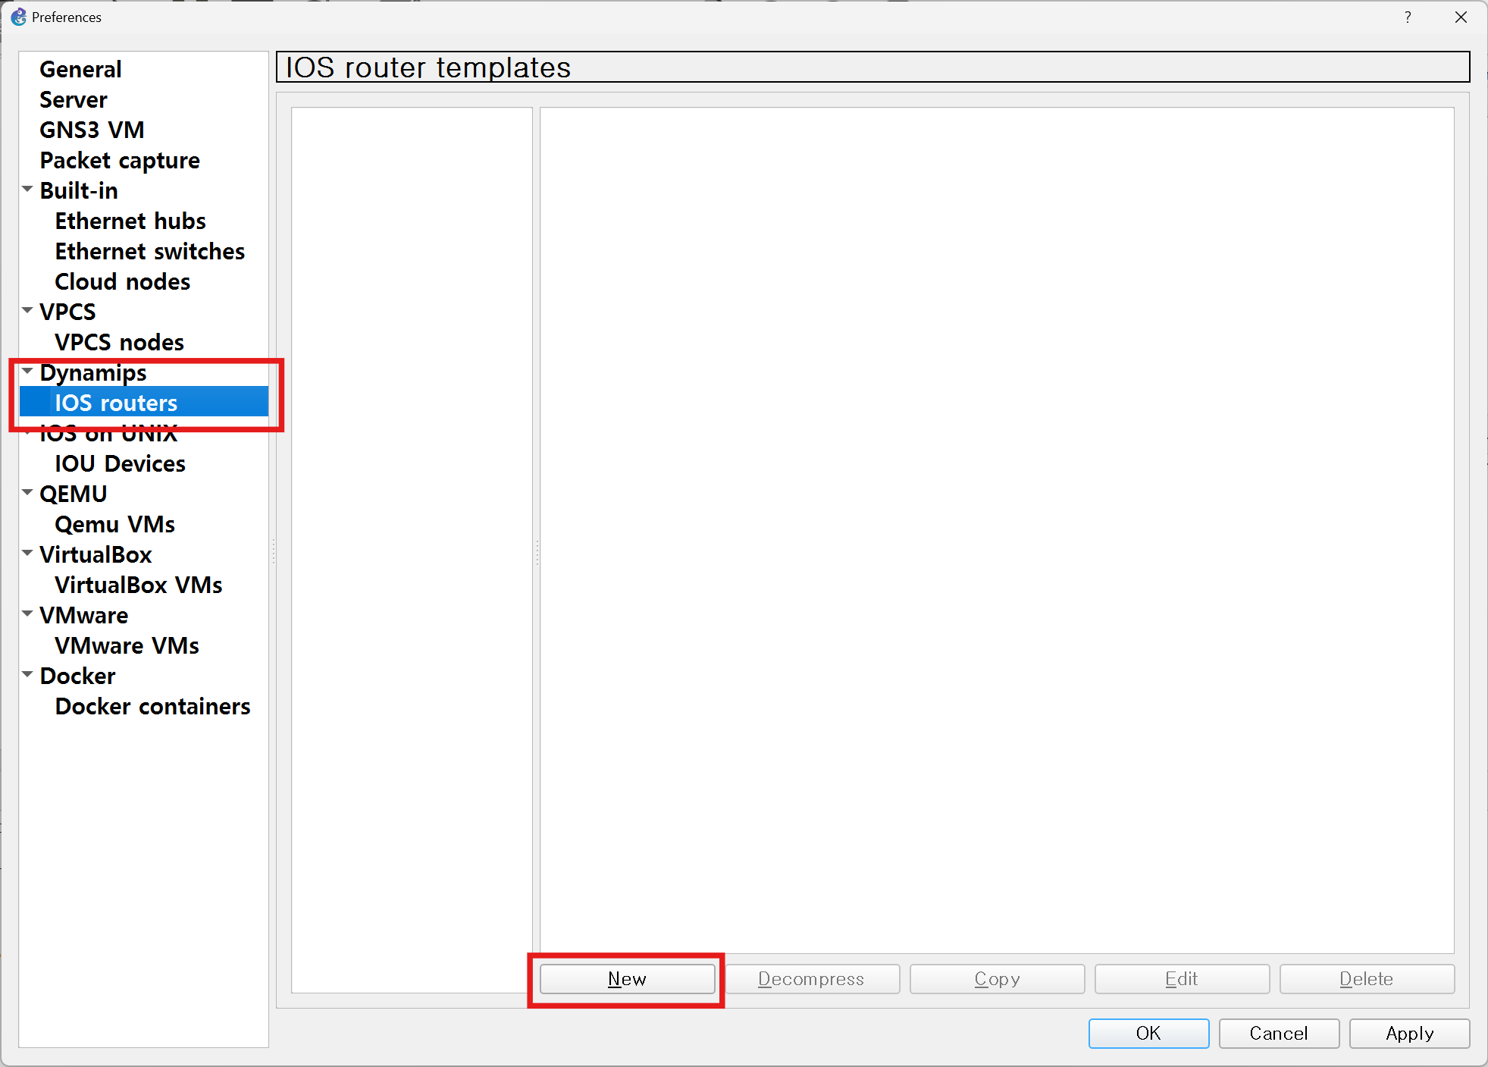Image resolution: width=1488 pixels, height=1067 pixels.
Task: Collapse the Built-in tree section
Action: (x=28, y=190)
